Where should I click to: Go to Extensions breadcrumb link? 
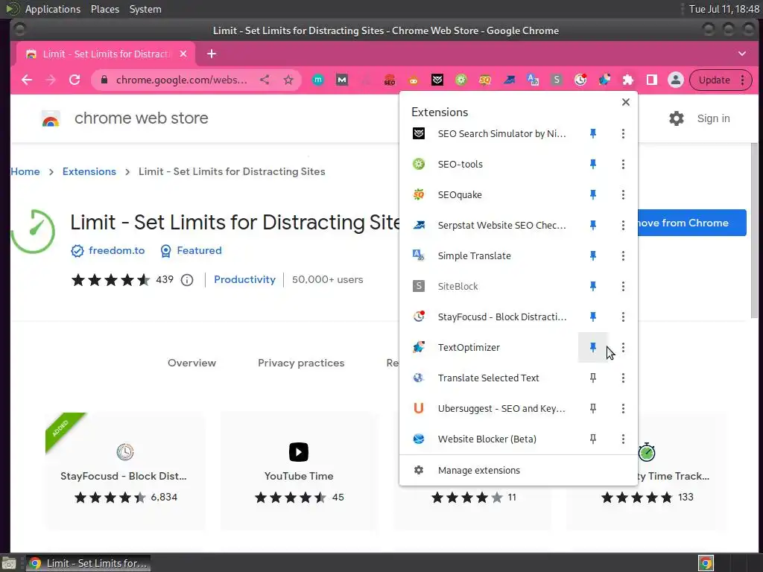tap(89, 171)
